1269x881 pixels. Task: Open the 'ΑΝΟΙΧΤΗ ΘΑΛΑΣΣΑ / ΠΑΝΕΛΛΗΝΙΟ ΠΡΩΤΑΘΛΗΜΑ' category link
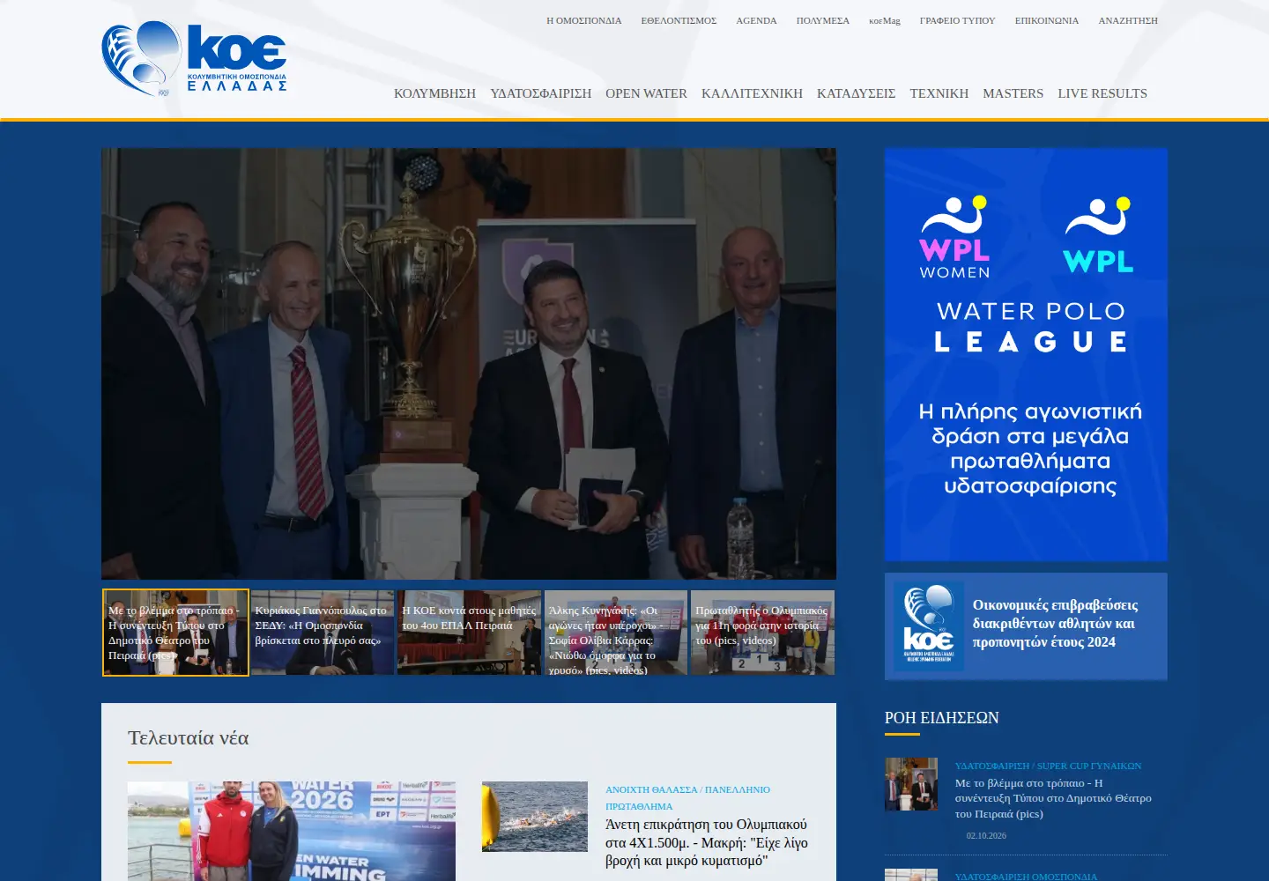coord(687,798)
